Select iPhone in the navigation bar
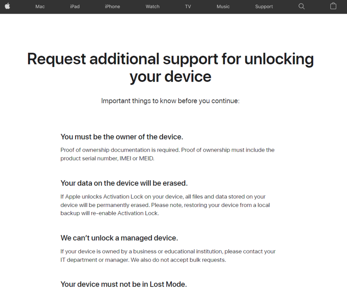The image size is (347, 299). (112, 6)
